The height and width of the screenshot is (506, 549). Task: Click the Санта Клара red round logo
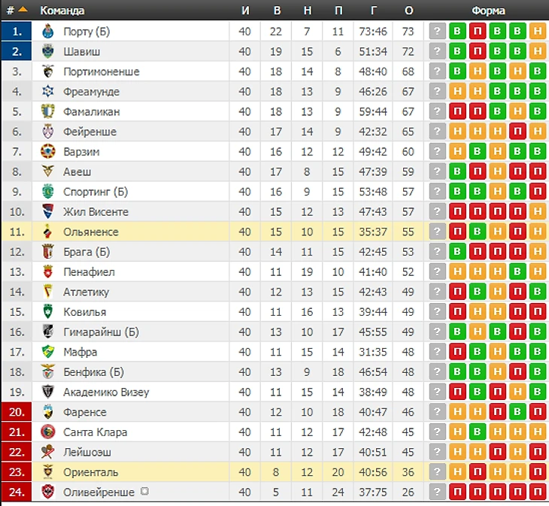(x=47, y=432)
